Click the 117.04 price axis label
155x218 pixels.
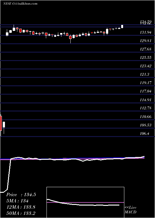point(145,91)
